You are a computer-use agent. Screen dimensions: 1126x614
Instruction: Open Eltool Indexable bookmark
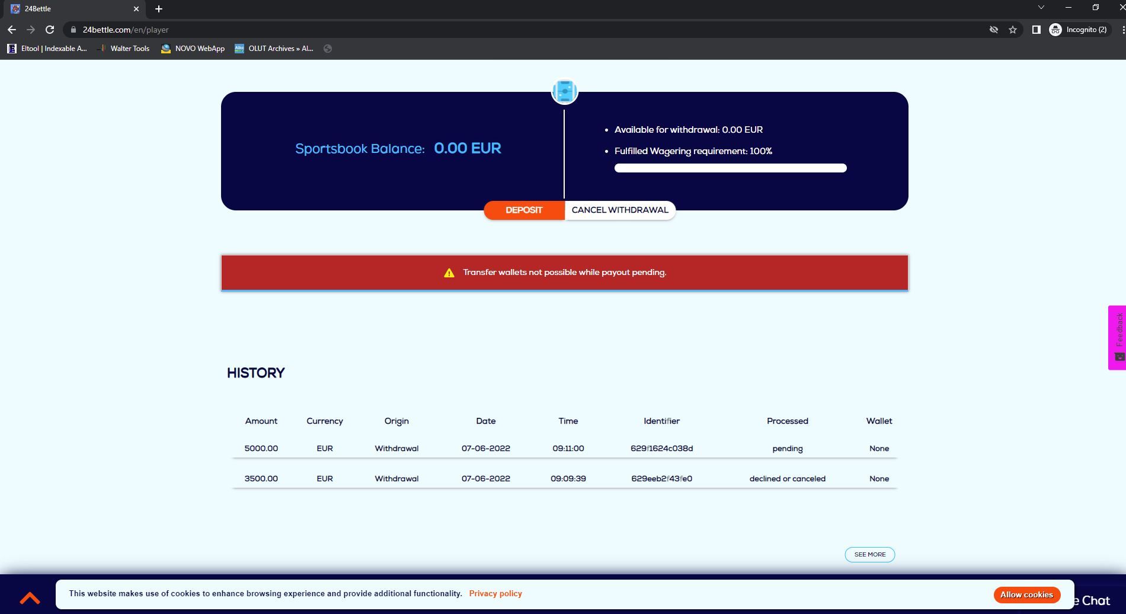click(47, 49)
